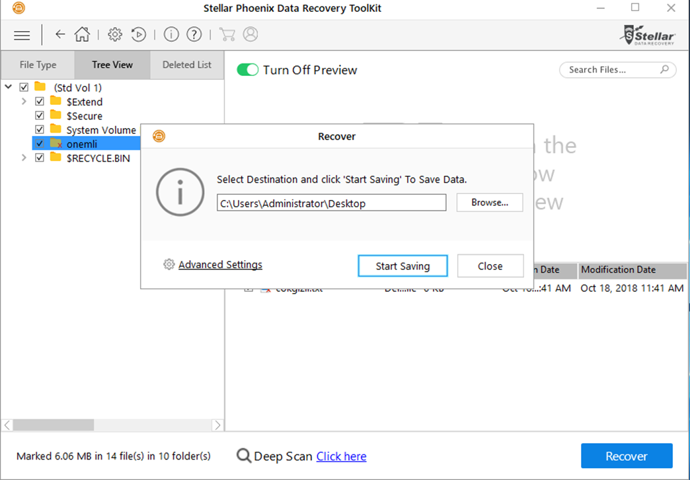Image resolution: width=690 pixels, height=480 pixels.
Task: Start Deep Scan via Click here
Action: pos(341,456)
